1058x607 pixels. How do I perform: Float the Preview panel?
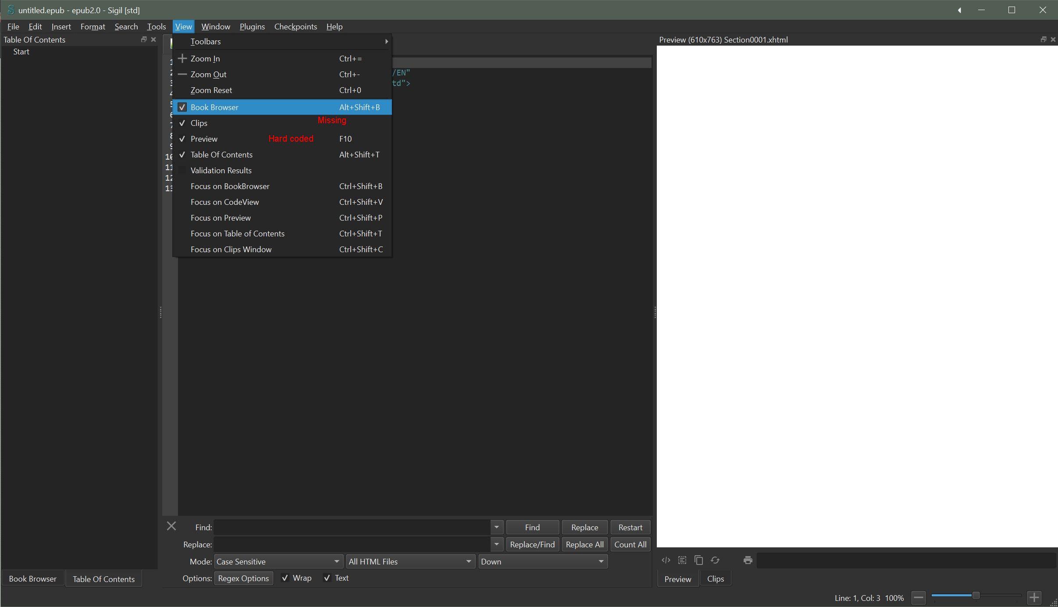(x=1043, y=39)
